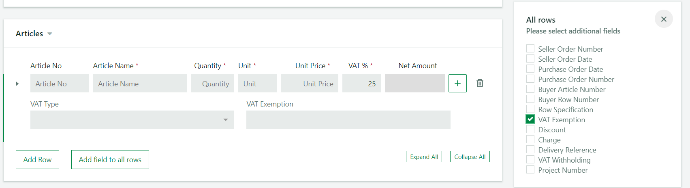
Task: Tick the Seller Order Number checkbox
Action: [530, 48]
